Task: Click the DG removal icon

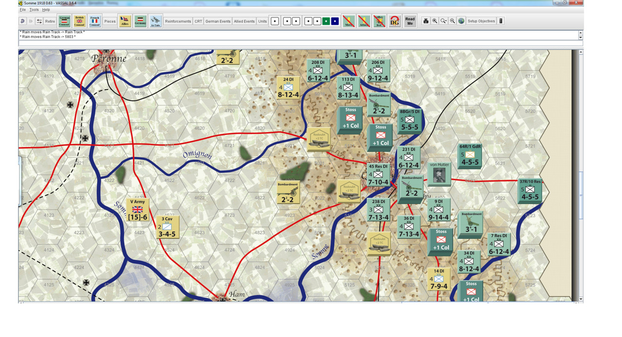Action: 395,21
